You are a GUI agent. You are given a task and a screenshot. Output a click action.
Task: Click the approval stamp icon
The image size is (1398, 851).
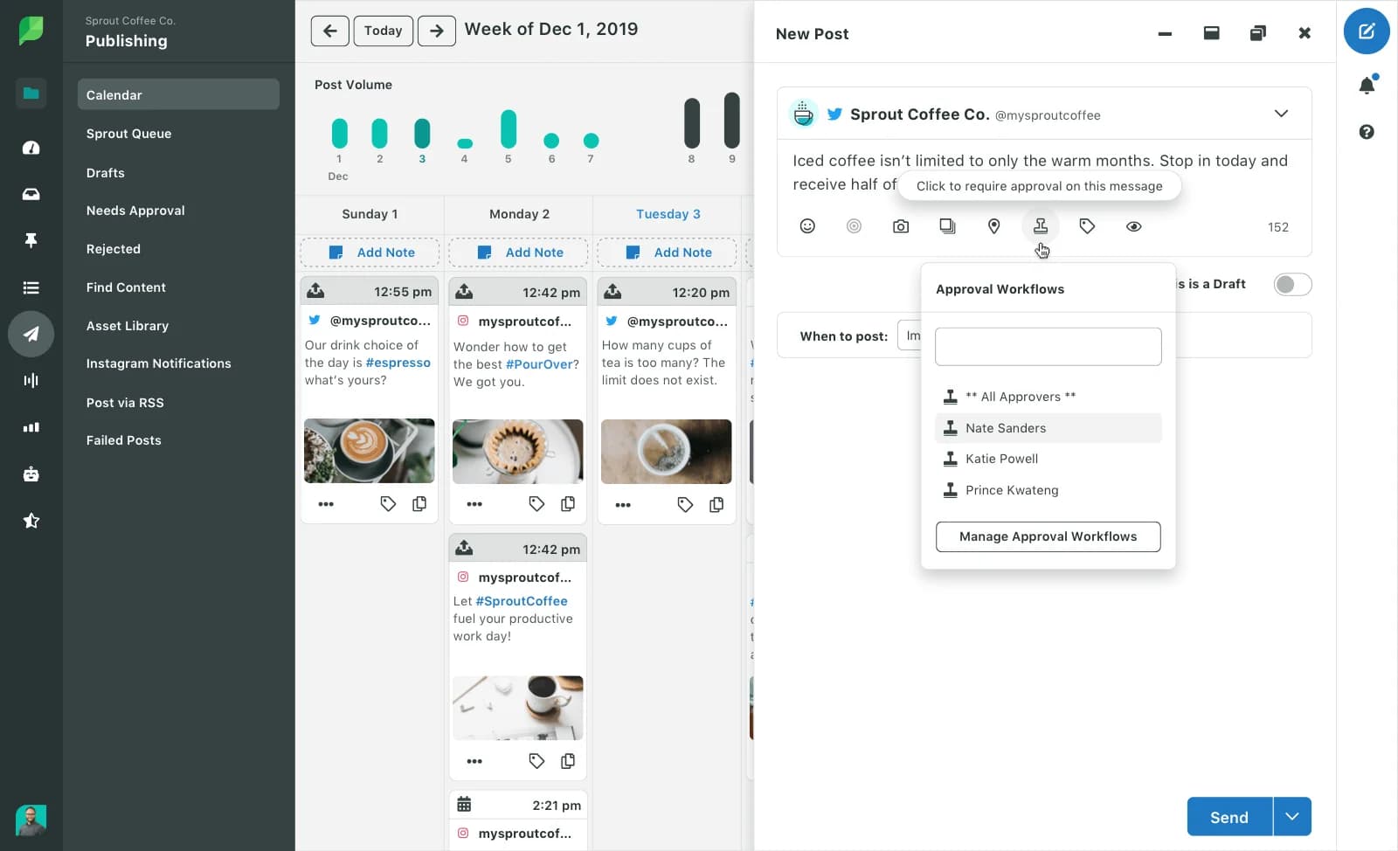tap(1040, 226)
